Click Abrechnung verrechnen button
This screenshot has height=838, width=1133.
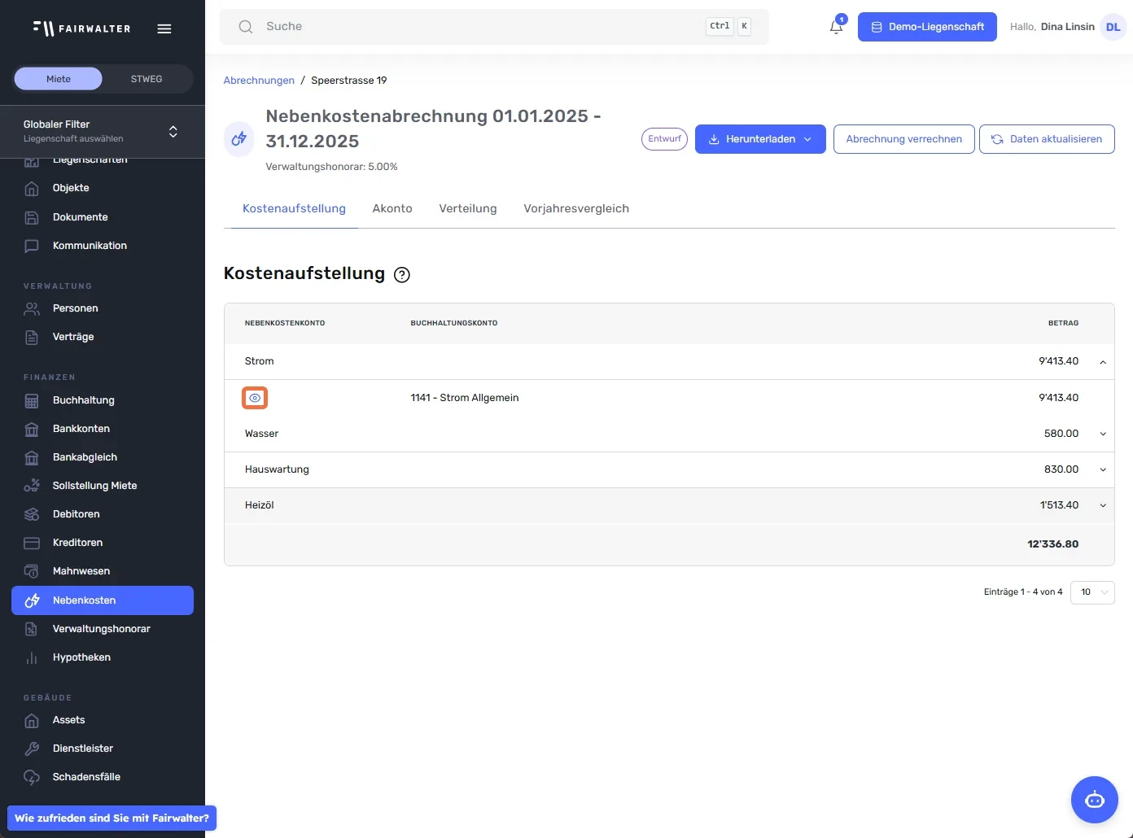(903, 139)
